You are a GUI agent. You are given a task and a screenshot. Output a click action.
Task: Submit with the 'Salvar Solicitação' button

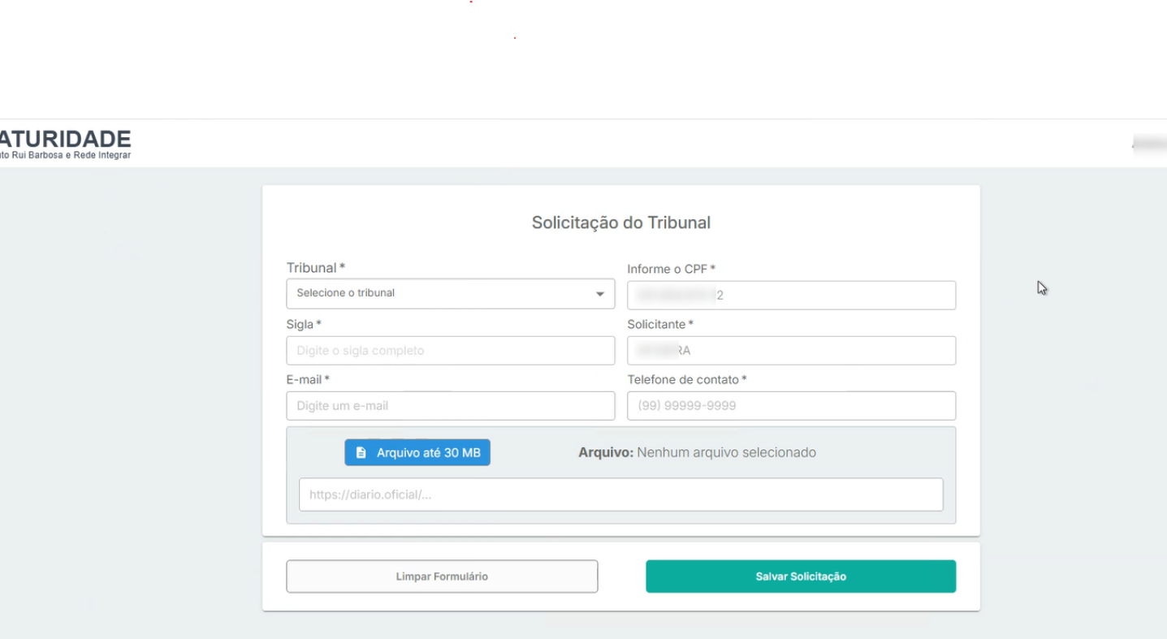point(800,576)
